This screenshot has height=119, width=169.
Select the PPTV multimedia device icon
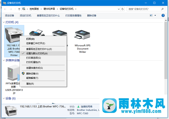tap(13, 73)
